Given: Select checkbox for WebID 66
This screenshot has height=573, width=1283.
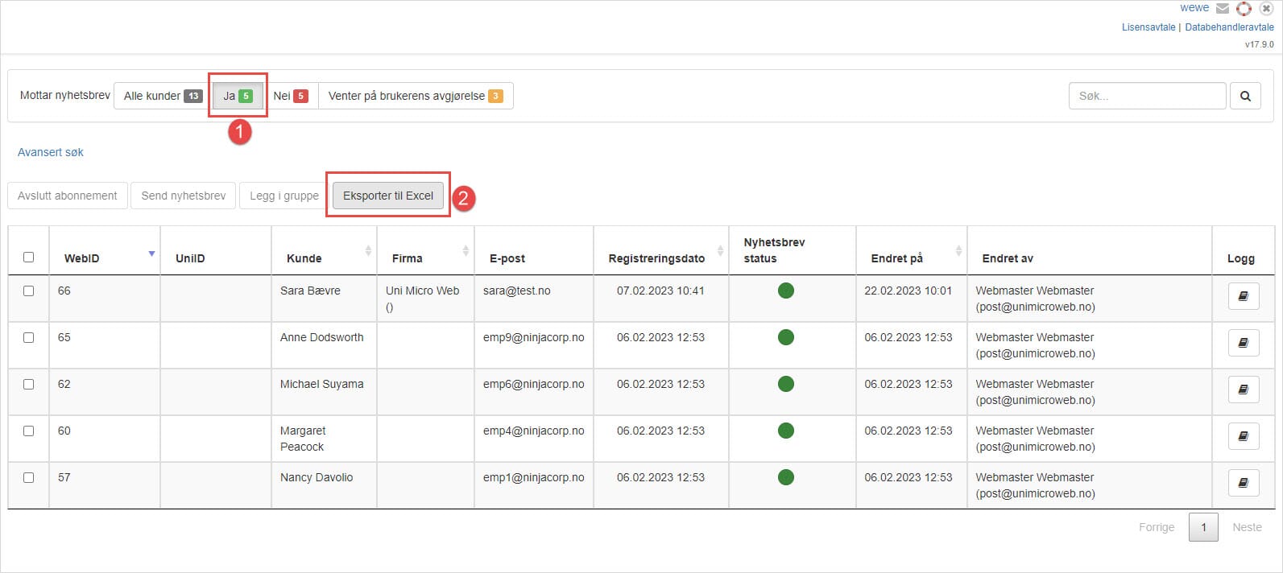Looking at the screenshot, I should (x=29, y=291).
